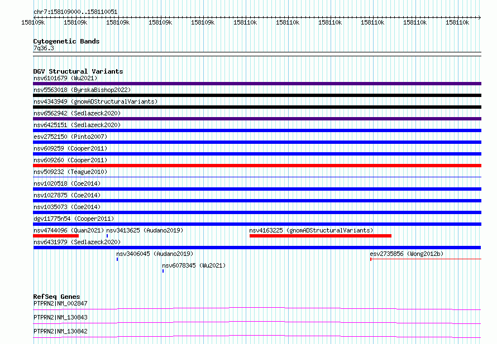
Task: Click the blue bar under nsv1035073
Action: (x=257, y=212)
